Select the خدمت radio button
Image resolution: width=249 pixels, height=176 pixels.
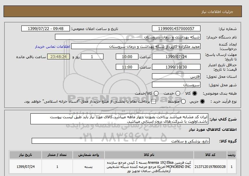click(x=178, y=93)
